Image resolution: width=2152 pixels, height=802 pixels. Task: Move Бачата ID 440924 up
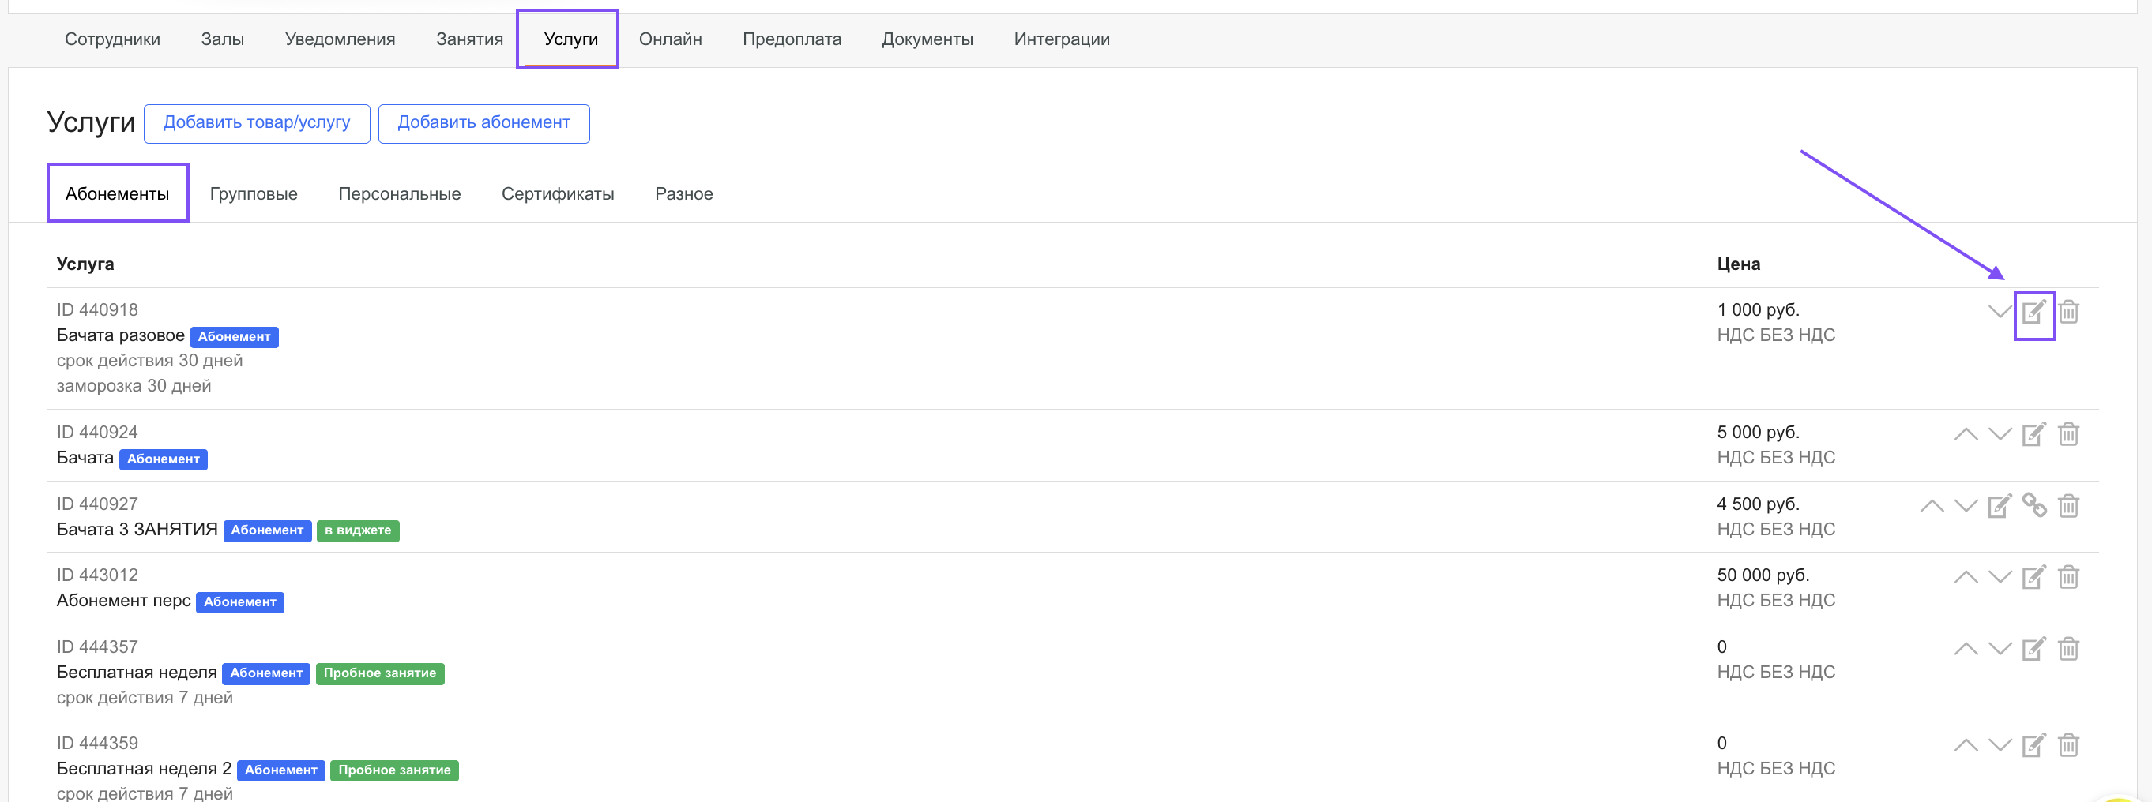coord(1966,435)
